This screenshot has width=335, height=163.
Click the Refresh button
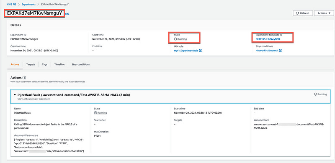[x=303, y=13]
